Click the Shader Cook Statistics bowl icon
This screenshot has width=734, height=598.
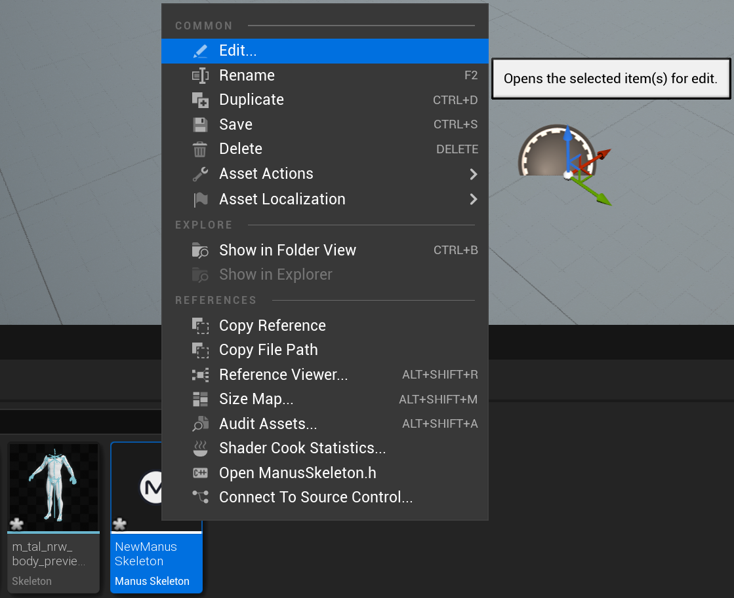pos(200,449)
